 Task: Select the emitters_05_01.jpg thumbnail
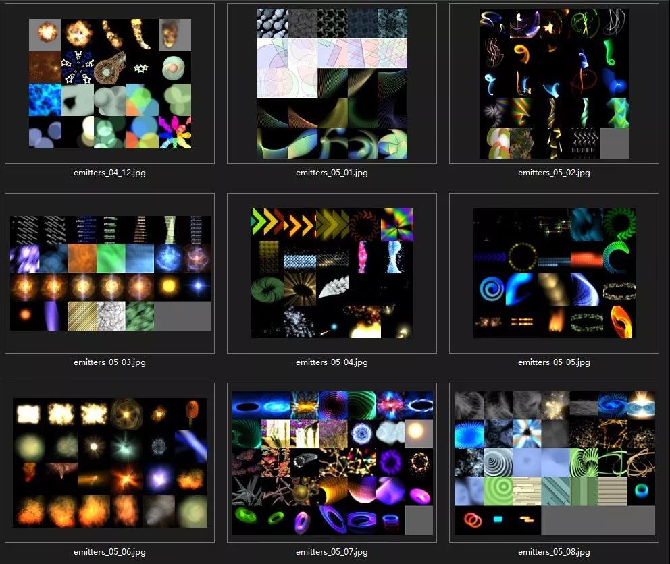(332, 84)
